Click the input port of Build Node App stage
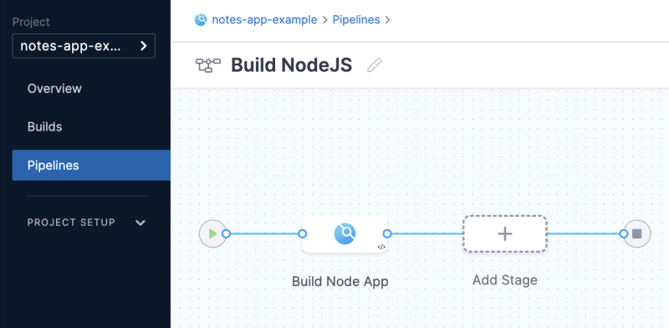 pos(302,233)
